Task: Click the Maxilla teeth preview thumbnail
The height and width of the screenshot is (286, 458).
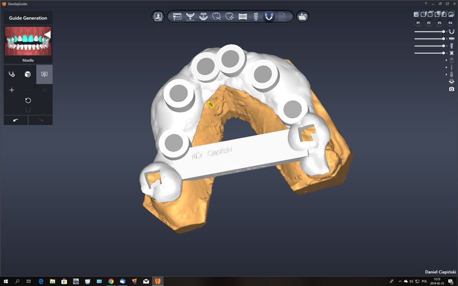Action: point(28,41)
